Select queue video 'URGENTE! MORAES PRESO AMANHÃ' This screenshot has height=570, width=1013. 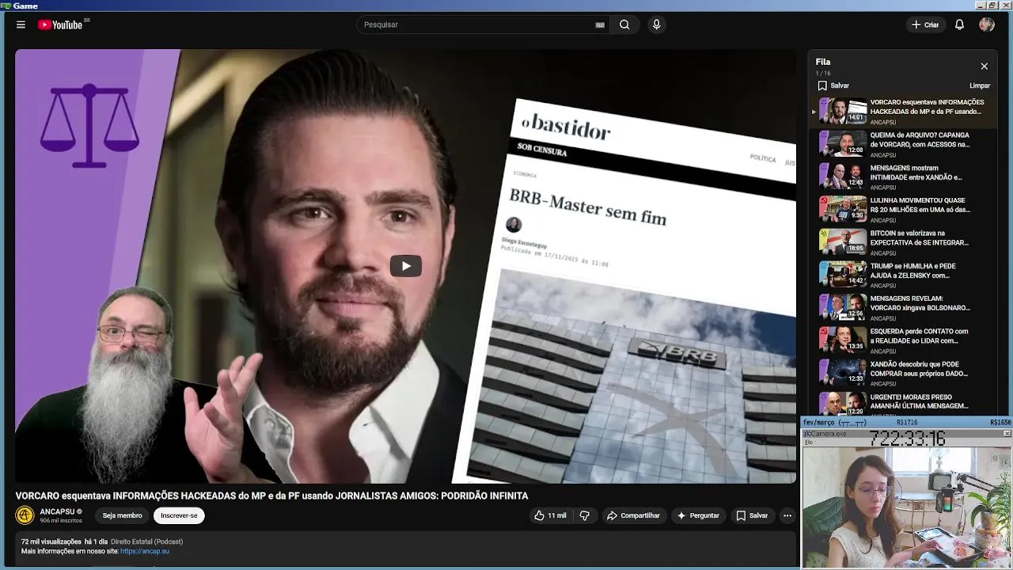pyautogui.click(x=902, y=402)
